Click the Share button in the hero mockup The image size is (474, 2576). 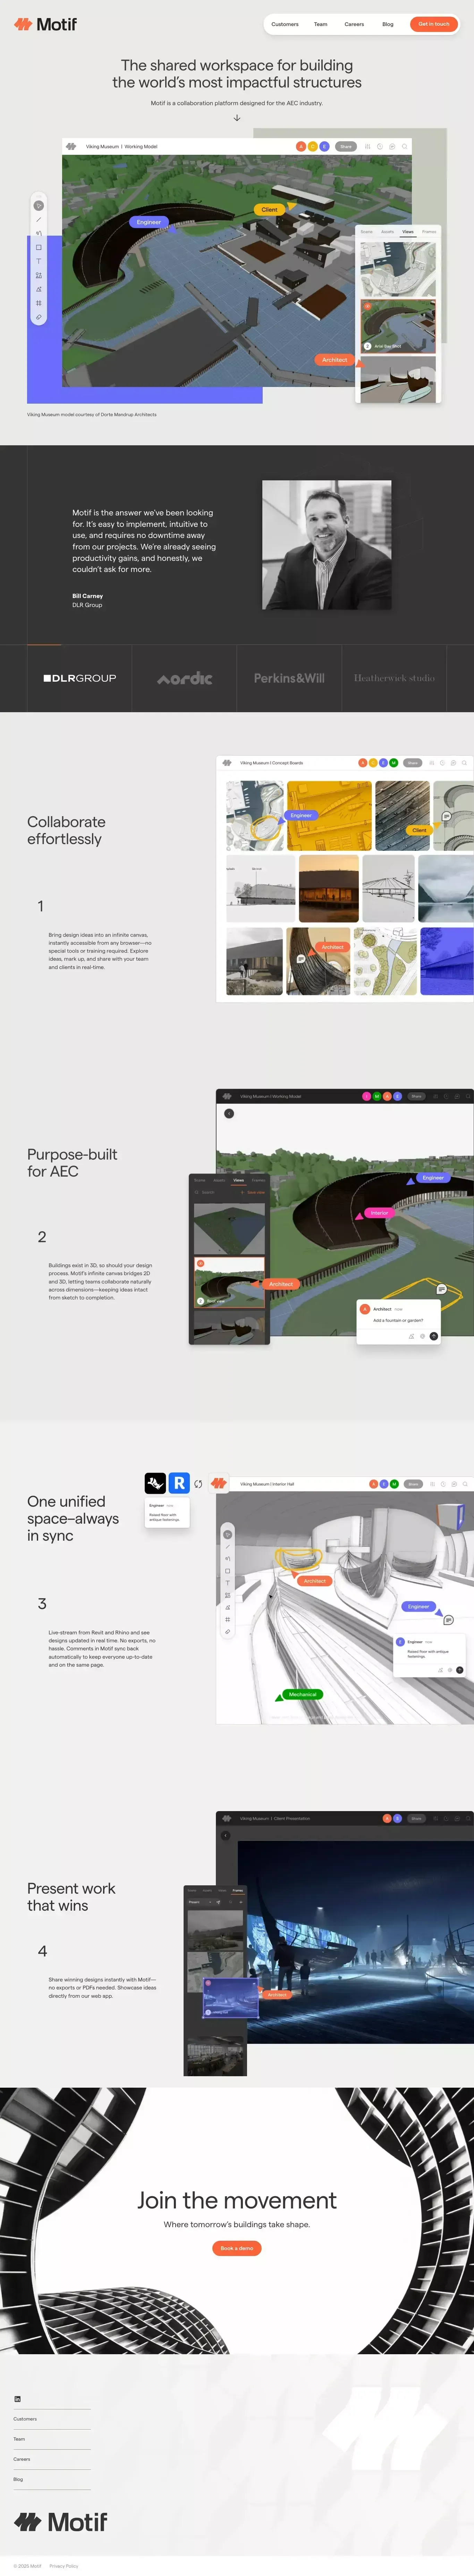[x=346, y=146]
